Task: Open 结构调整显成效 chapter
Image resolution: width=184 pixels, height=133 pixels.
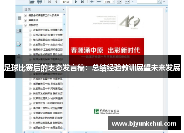Action: coord(48,40)
